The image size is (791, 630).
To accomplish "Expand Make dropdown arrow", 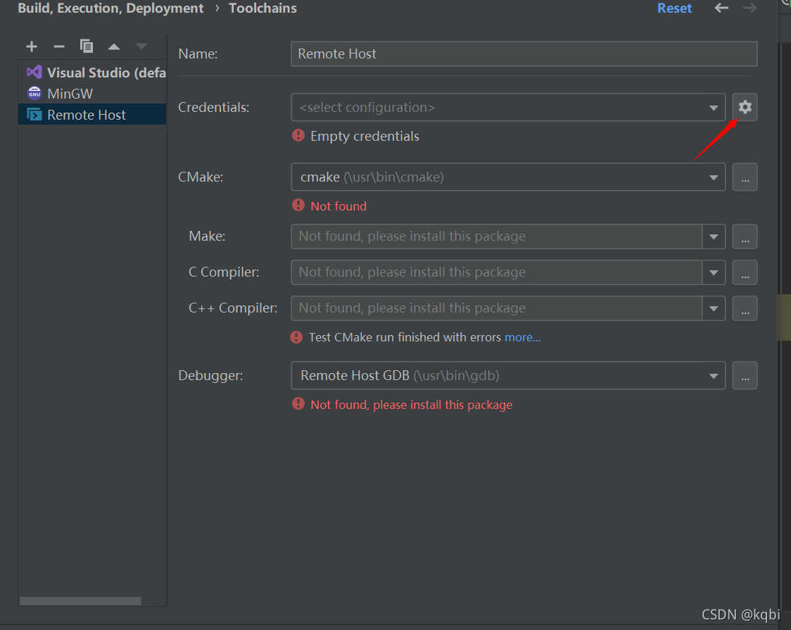I will (714, 237).
